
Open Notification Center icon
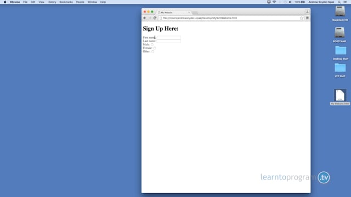tap(345, 2)
